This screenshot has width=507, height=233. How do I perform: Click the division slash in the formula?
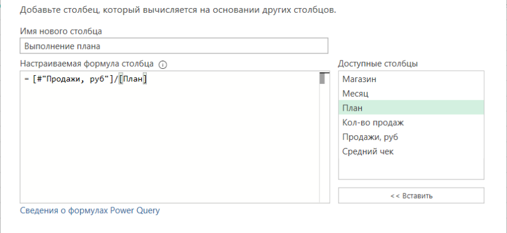click(x=115, y=80)
